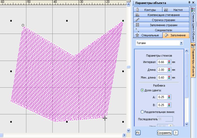Select the Доля сдвига radio button
The width and height of the screenshot is (197, 138).
point(142,90)
